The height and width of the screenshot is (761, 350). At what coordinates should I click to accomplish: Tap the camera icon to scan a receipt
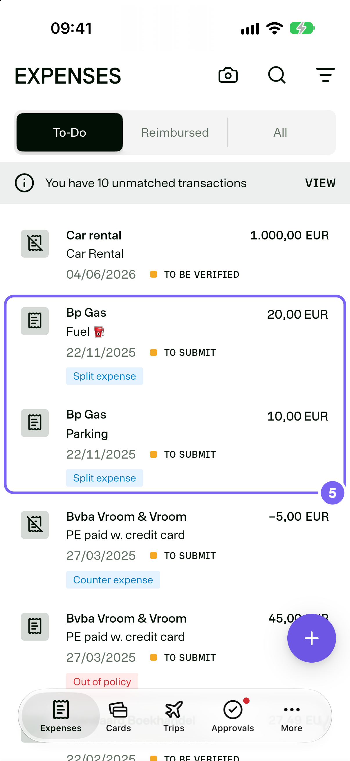pyautogui.click(x=228, y=75)
